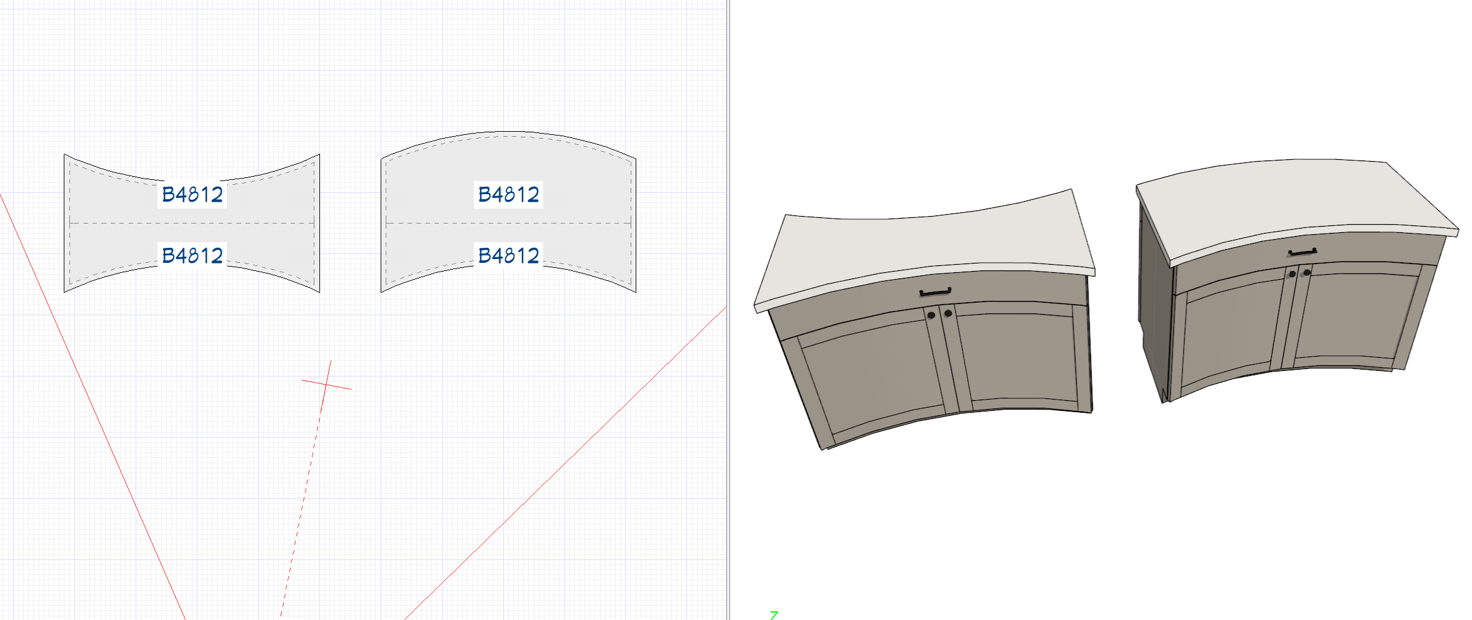
Task: Select upper B4812 label on hourglass-shaped cabinet
Action: click(x=192, y=194)
